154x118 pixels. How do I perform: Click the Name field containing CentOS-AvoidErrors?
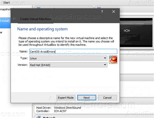coord(73,51)
